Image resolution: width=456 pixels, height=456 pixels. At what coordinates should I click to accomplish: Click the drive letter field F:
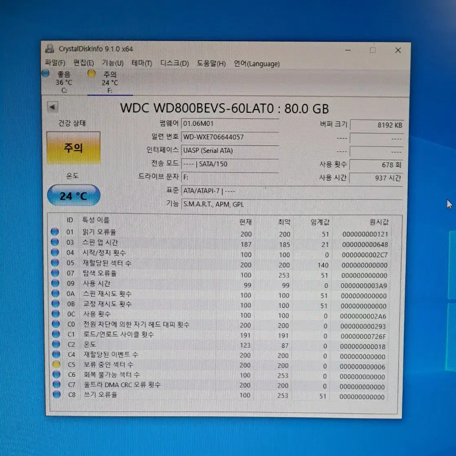point(230,177)
